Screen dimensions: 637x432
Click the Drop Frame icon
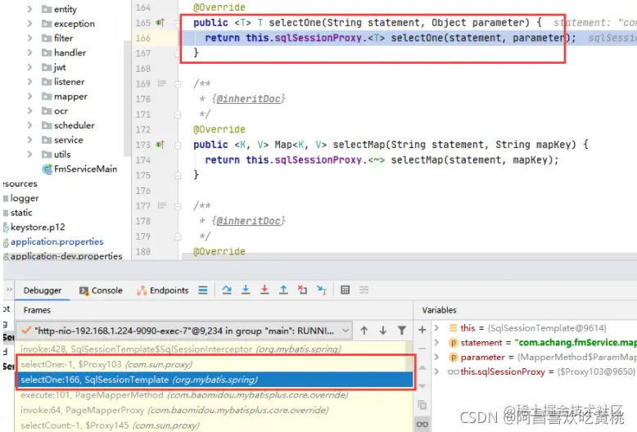click(x=302, y=290)
